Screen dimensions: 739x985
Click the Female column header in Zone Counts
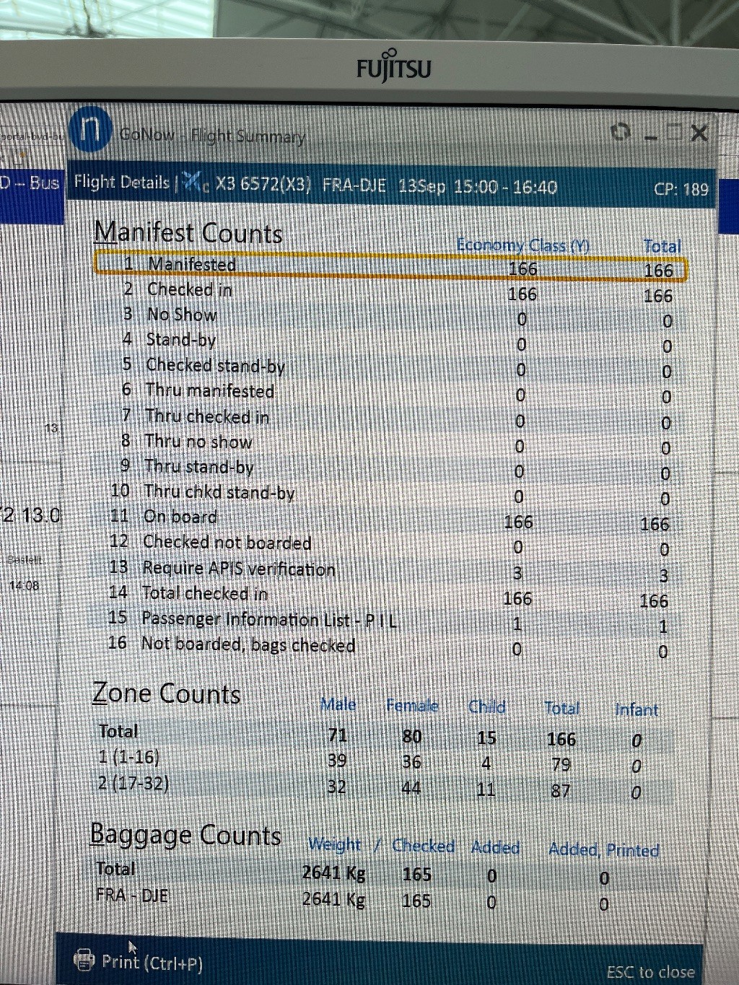(412, 706)
